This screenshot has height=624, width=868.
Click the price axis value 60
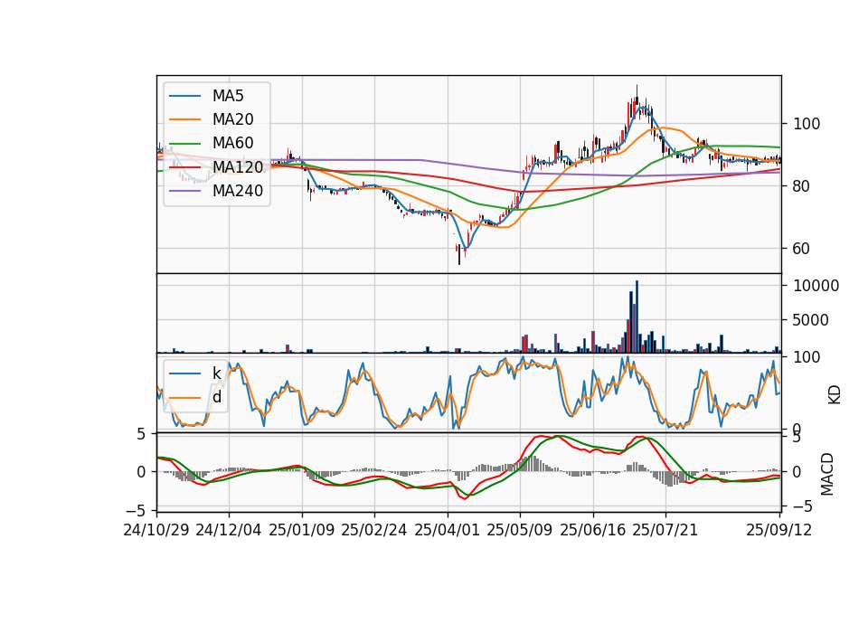pyautogui.click(x=802, y=250)
